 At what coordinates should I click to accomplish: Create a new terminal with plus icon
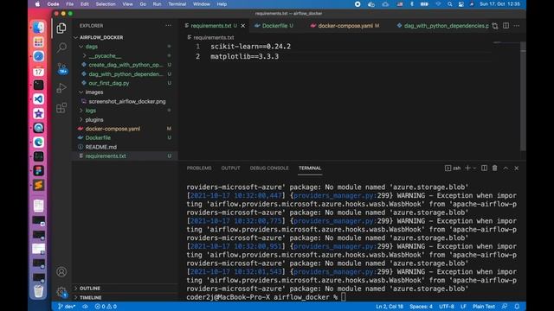point(467,168)
